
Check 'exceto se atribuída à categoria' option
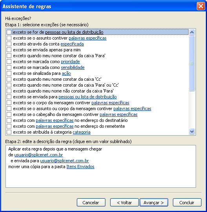(9, 132)
